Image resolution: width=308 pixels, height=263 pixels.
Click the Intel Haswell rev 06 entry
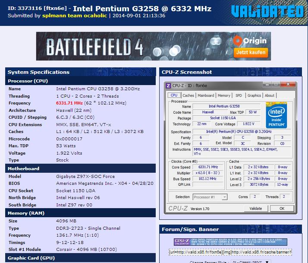(x=78, y=198)
